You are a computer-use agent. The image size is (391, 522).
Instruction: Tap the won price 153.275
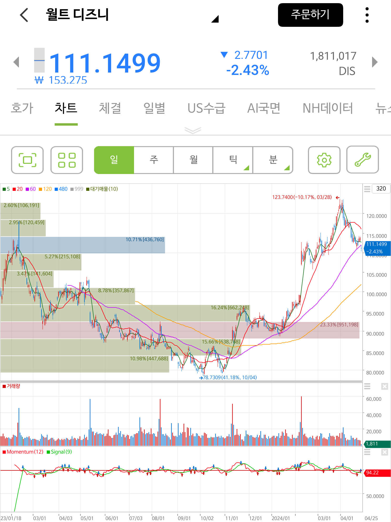tap(61, 80)
